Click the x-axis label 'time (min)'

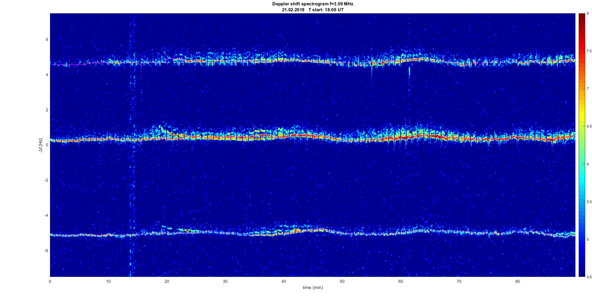pyautogui.click(x=313, y=288)
